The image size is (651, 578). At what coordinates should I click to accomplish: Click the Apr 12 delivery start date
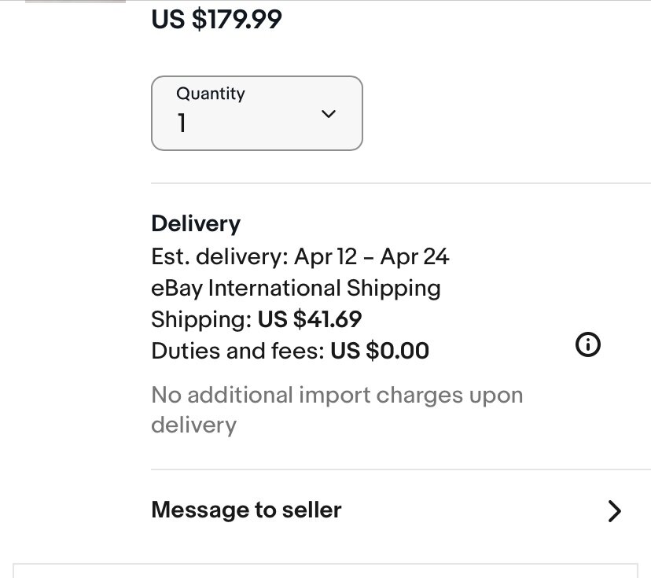click(325, 256)
